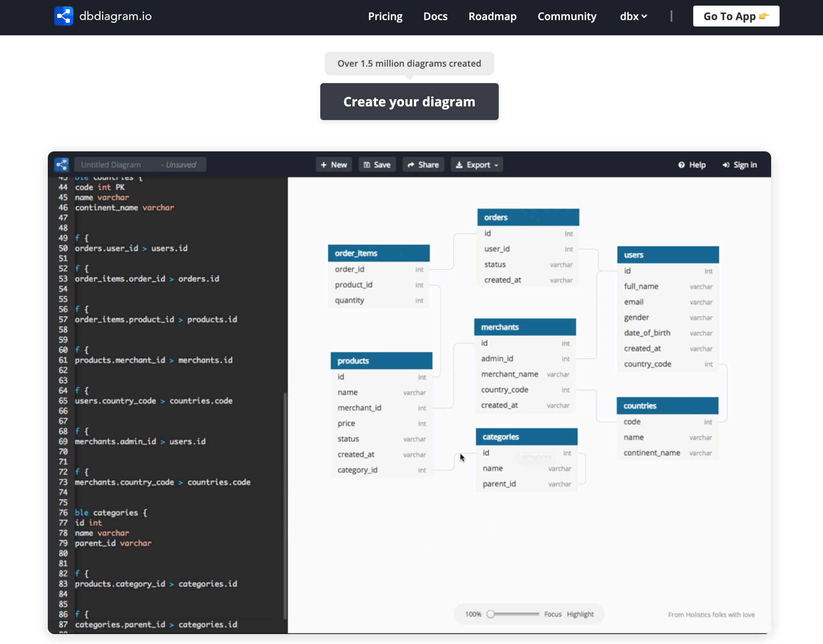Viewport: 823px width, 644px height.
Task: Open the dbx dropdown menu
Action: (x=633, y=16)
